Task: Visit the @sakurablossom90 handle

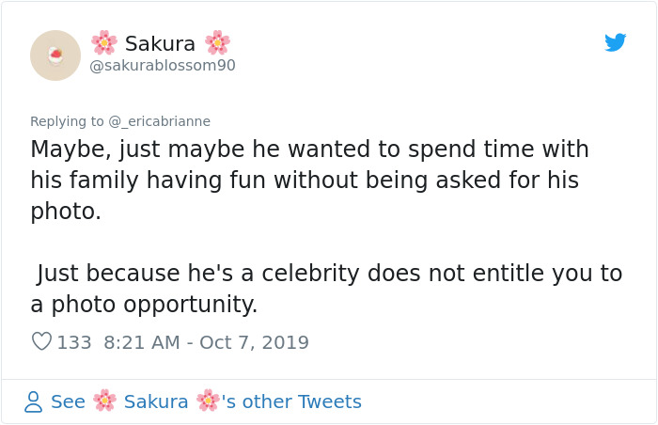Action: [163, 66]
